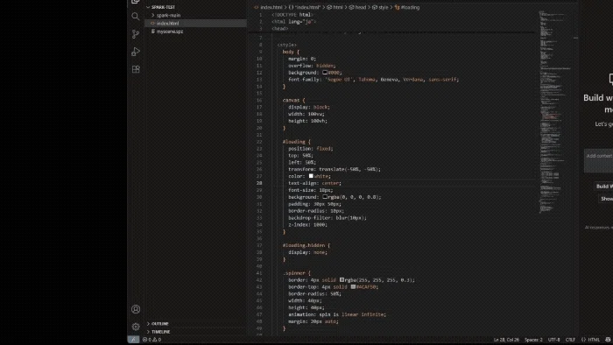Open the white color swatch on line 27
The height and width of the screenshot is (345, 613).
tap(311, 176)
